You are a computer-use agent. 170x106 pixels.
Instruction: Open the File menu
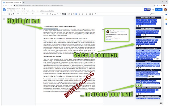tap(8, 11)
